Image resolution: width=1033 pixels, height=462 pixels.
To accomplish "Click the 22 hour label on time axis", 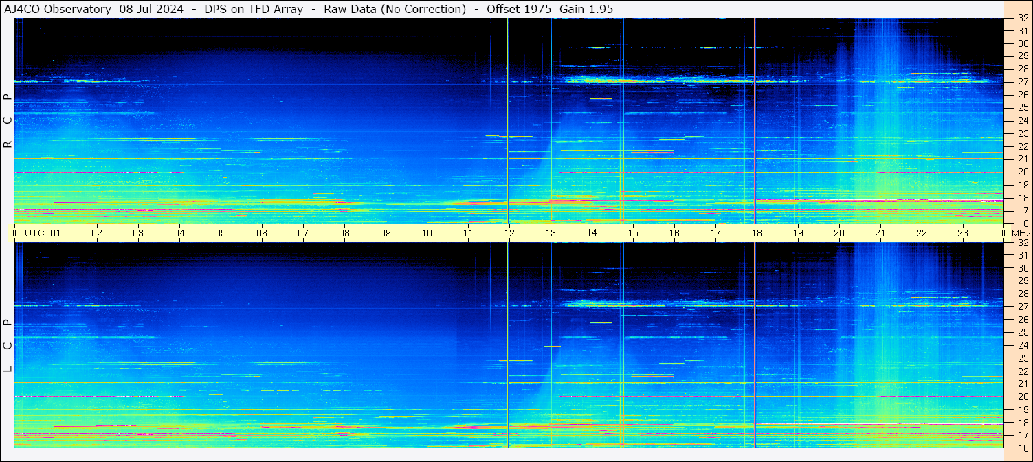I will pos(922,233).
